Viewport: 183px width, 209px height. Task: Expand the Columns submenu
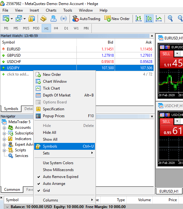point(65,200)
